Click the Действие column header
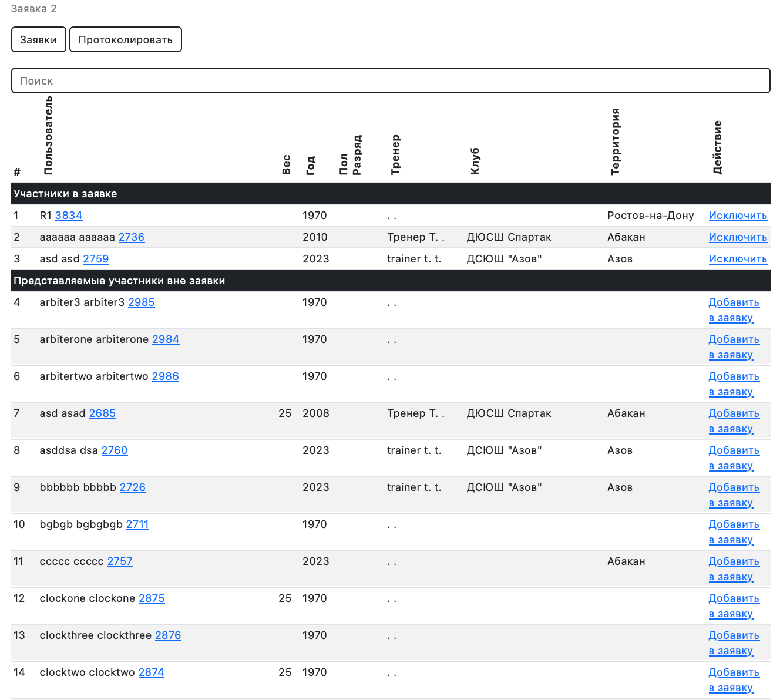Image resolution: width=780 pixels, height=700 pixels. click(717, 147)
